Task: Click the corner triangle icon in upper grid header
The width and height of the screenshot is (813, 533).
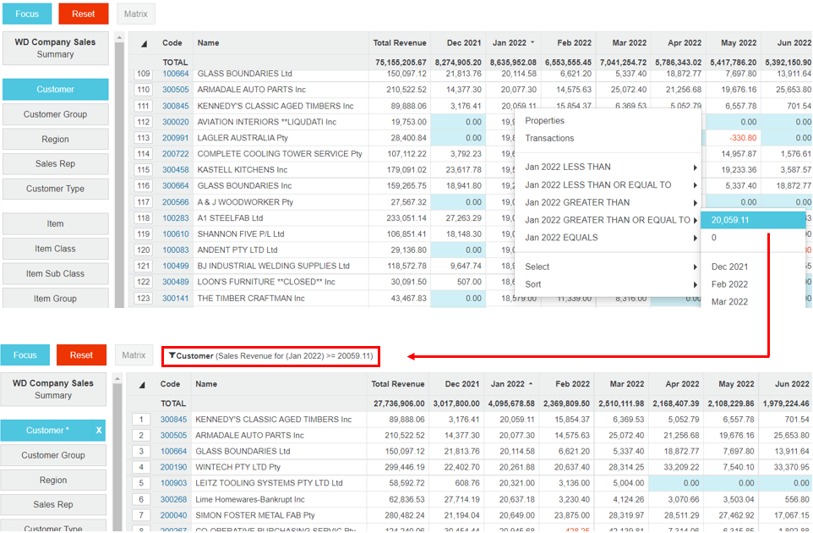Action: click(143, 43)
